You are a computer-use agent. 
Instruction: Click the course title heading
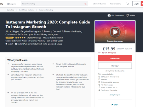point(48,24)
